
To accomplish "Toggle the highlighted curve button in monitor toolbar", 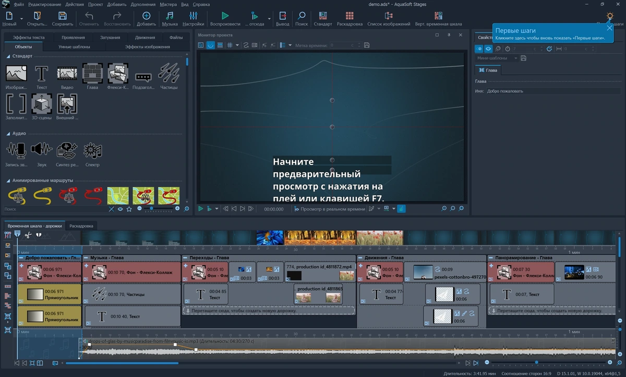I will (x=210, y=45).
